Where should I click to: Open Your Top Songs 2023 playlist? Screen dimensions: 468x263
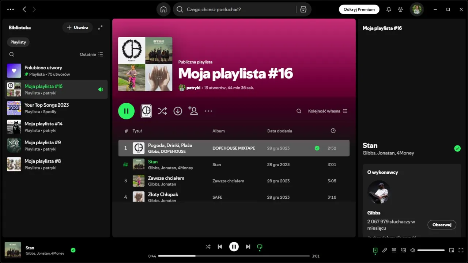(x=56, y=108)
